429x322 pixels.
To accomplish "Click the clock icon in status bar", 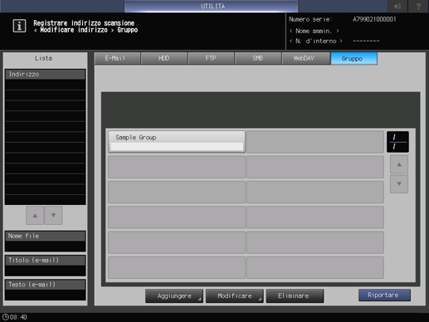I will tap(6, 317).
